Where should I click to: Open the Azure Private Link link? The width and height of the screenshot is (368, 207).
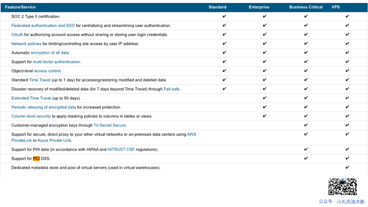54,140
